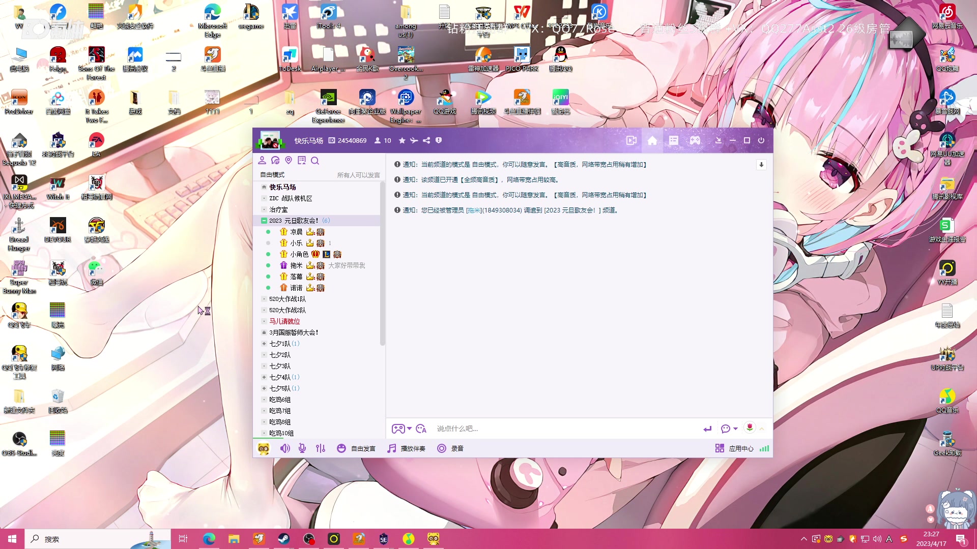Mute speaker volume in YY bottom bar
The width and height of the screenshot is (977, 549).
[285, 448]
